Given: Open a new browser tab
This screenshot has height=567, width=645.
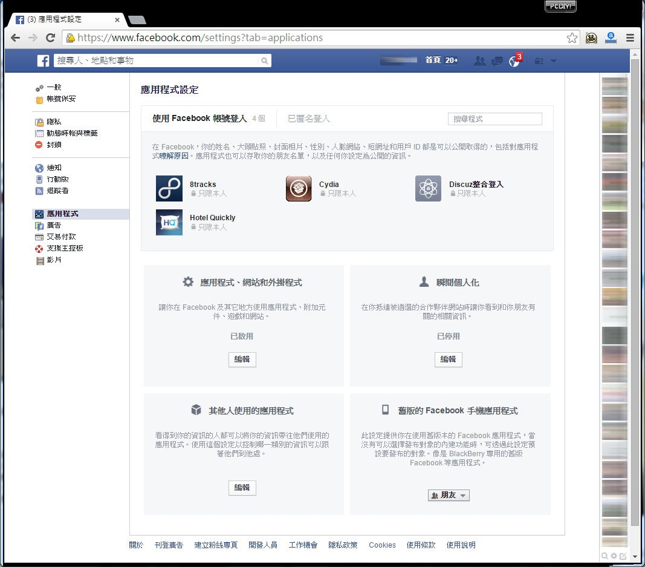Looking at the screenshot, I should pos(137,20).
